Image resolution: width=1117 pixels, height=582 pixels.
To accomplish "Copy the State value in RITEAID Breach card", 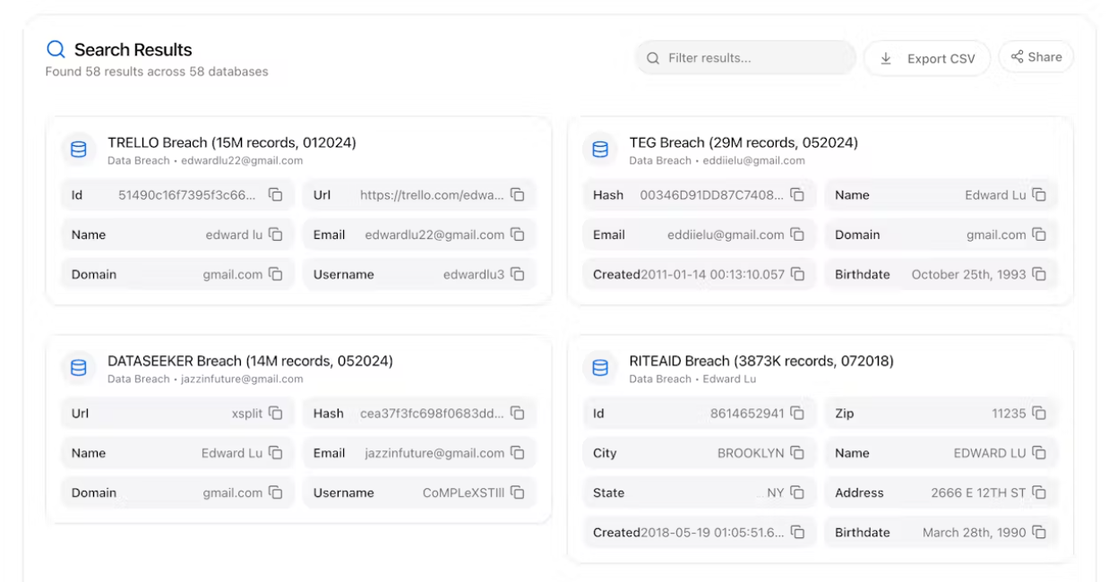I will coord(797,492).
